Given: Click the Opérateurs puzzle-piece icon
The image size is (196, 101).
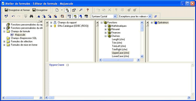Looking at the screenshot, I should [x=156, y=23].
